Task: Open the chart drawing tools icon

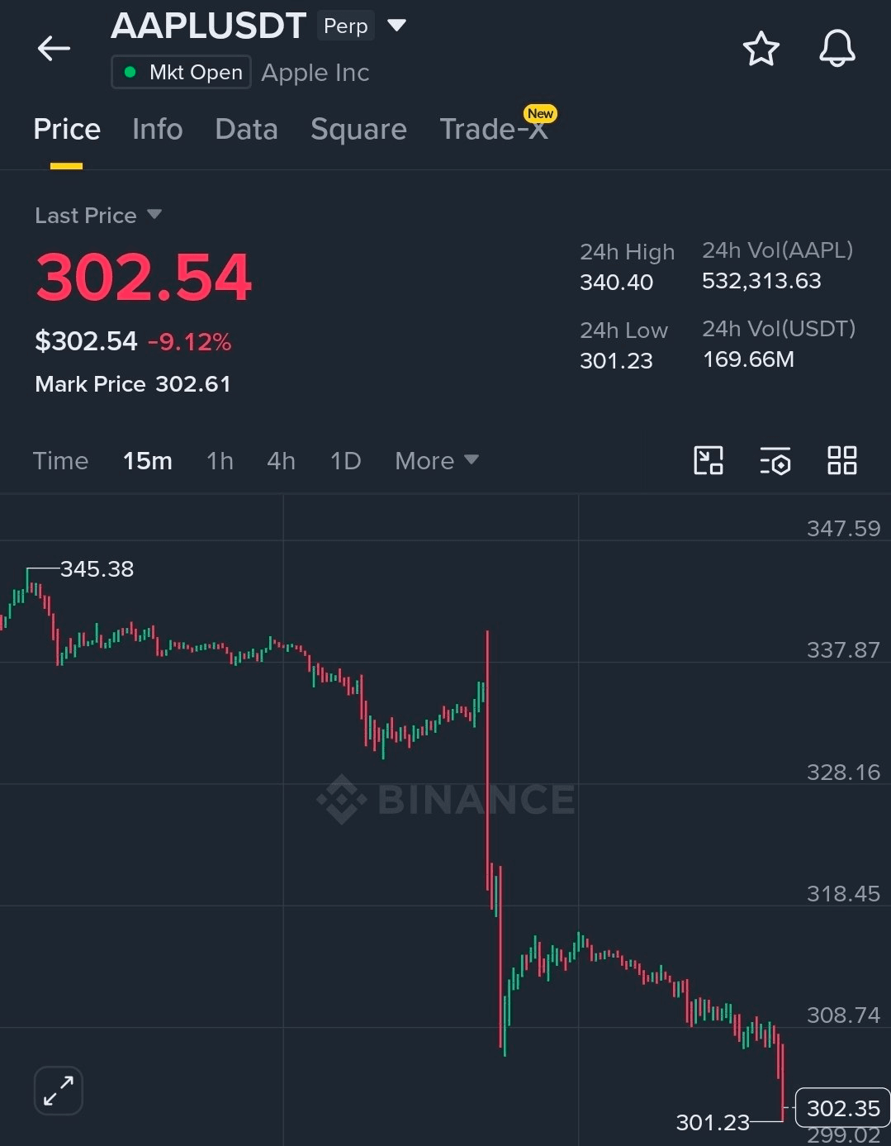Action: click(x=709, y=460)
